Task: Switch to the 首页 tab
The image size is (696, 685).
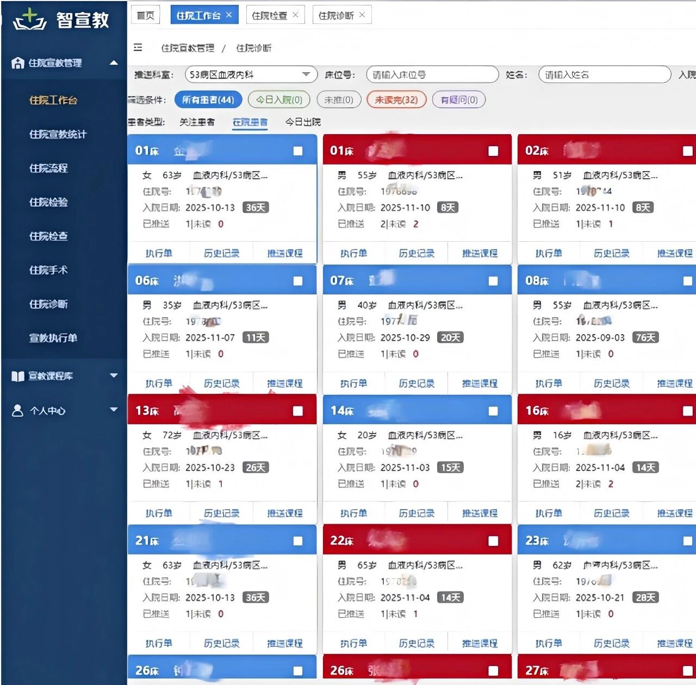Action: point(145,15)
